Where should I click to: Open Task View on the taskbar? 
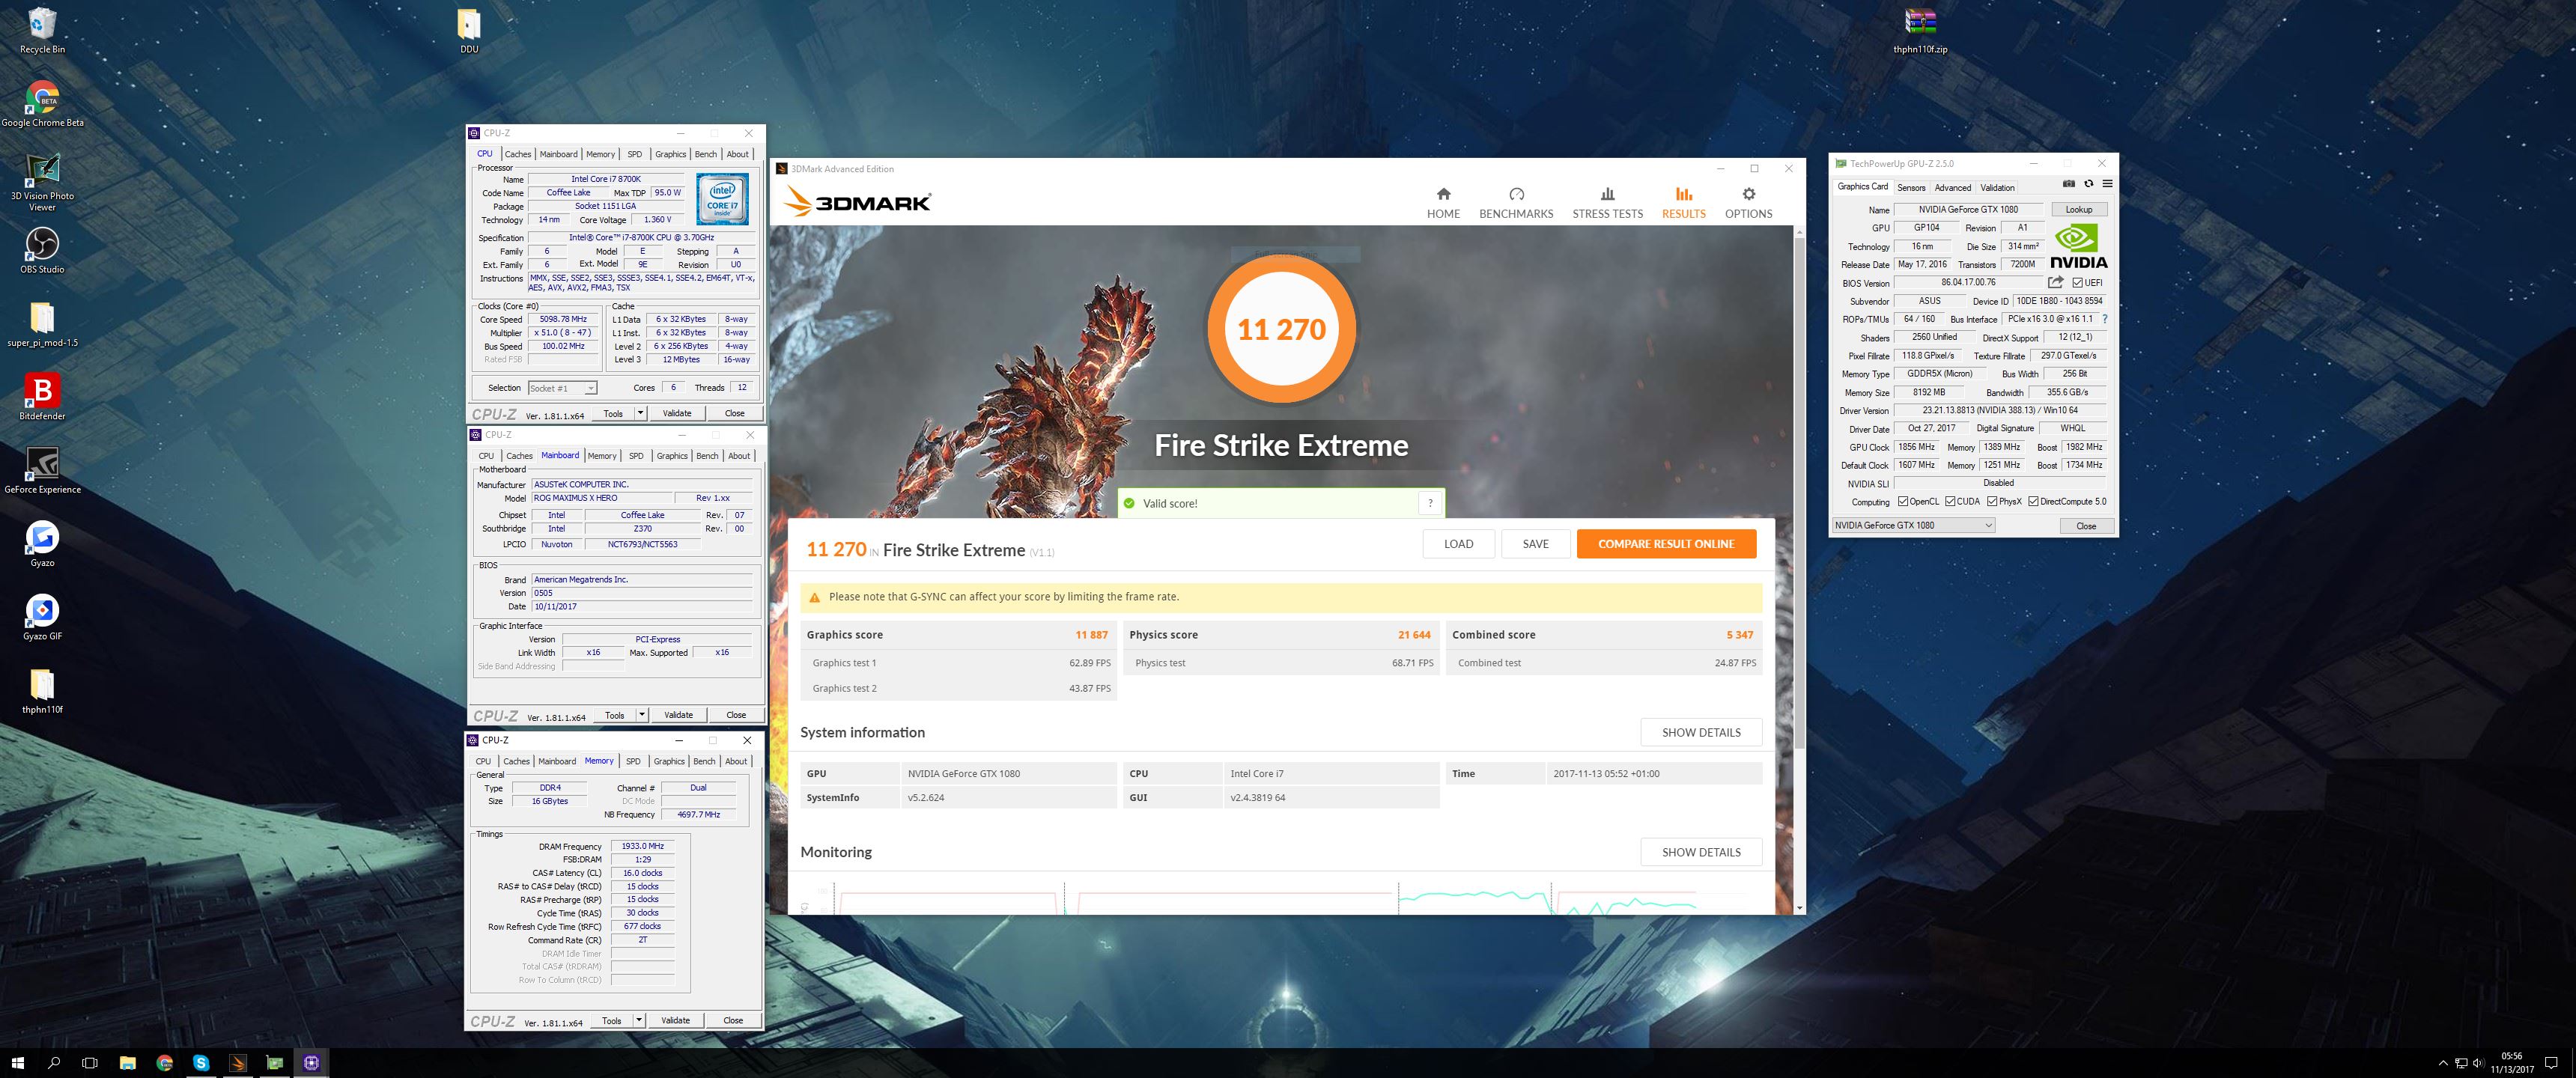(x=90, y=1063)
